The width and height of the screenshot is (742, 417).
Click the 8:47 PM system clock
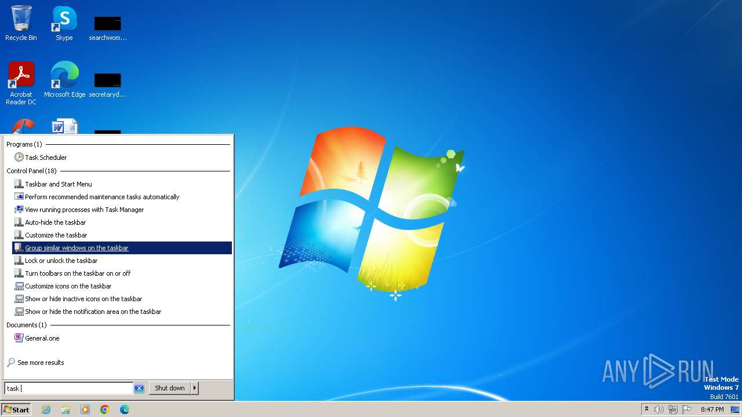click(x=712, y=409)
